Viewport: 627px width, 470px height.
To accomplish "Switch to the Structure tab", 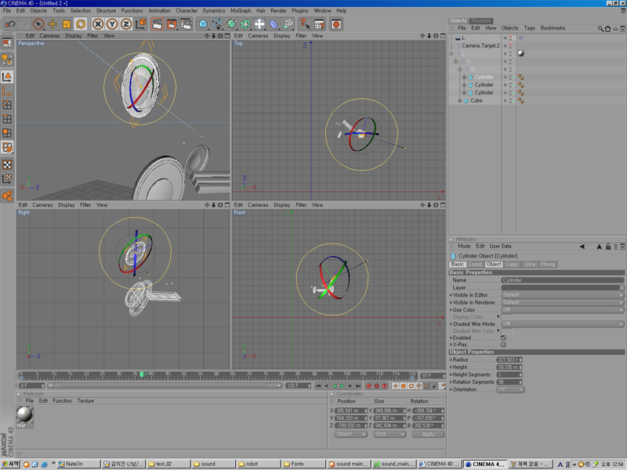I will [481, 21].
